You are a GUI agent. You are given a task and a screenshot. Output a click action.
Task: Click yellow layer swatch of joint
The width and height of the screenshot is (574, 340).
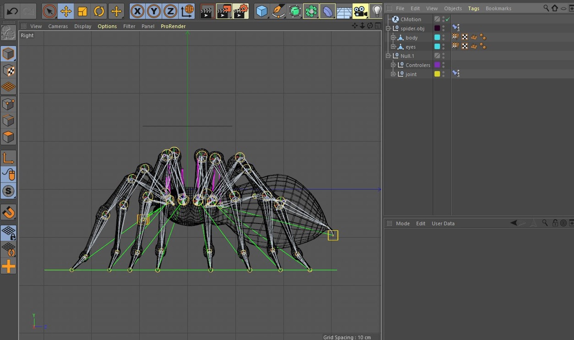point(437,74)
